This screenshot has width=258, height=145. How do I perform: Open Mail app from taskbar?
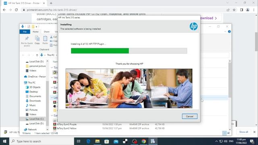(116, 141)
